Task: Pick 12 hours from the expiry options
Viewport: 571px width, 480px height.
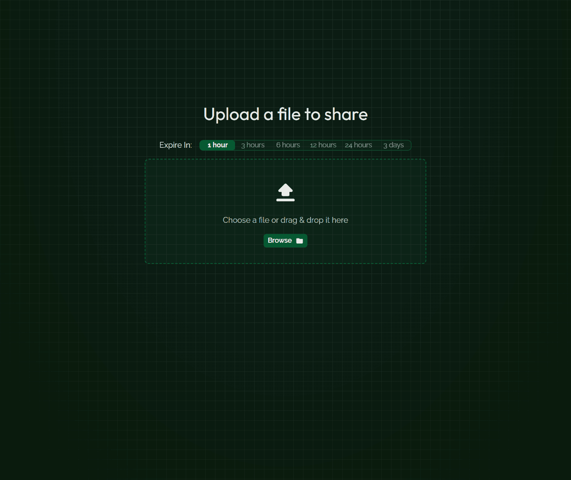Action: pos(323,145)
